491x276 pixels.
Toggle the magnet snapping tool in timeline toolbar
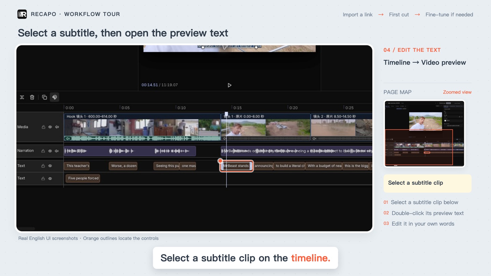[55, 97]
